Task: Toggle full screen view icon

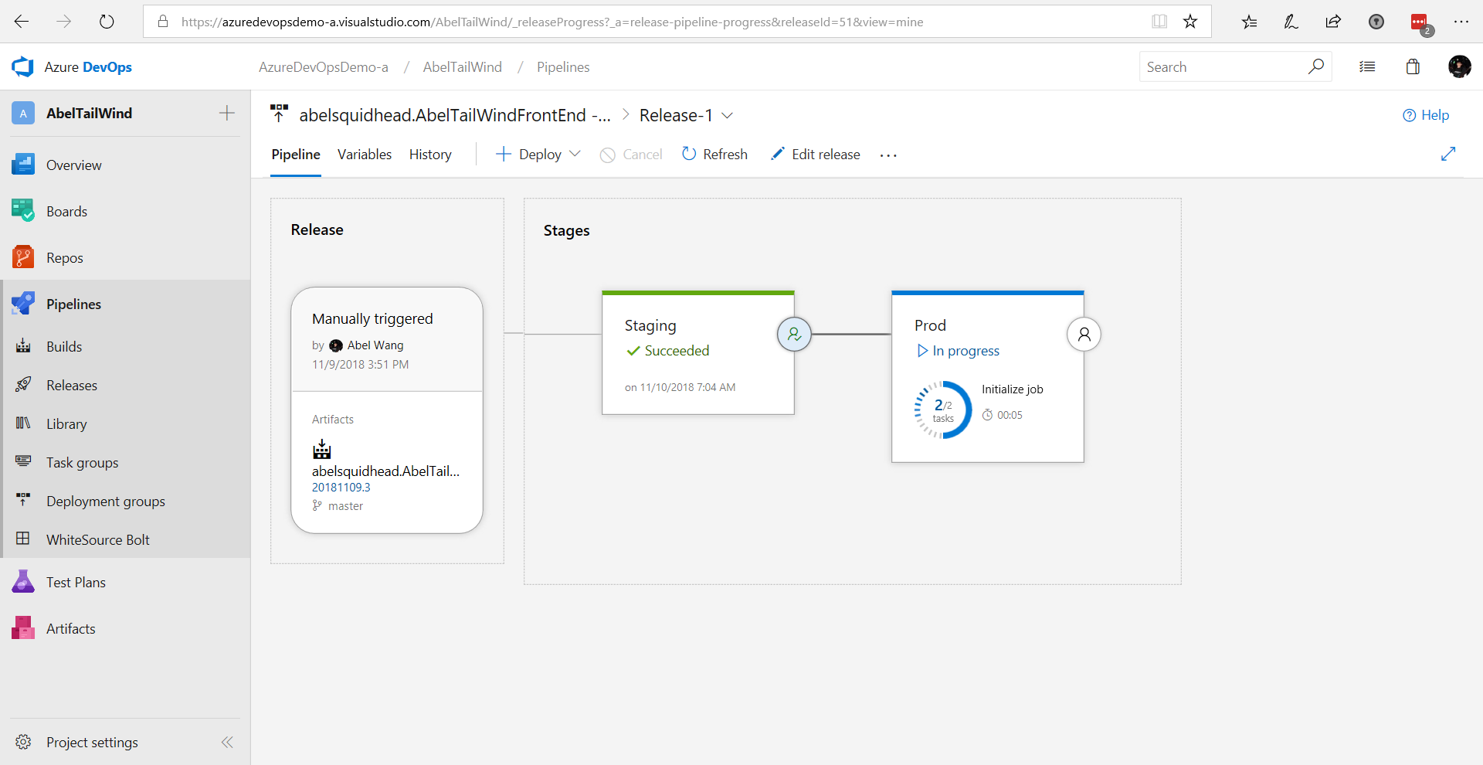Action: pyautogui.click(x=1448, y=155)
